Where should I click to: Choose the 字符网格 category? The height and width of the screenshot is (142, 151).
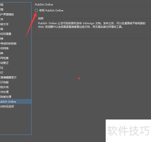coord(4,48)
